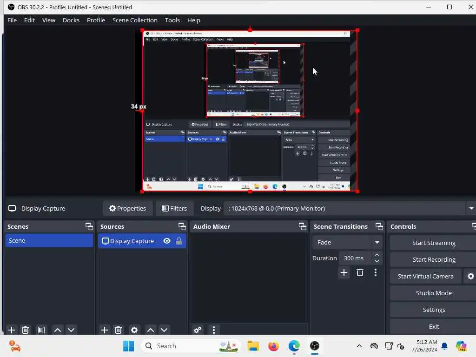Open the Docks menu
Image resolution: width=476 pixels, height=357 pixels.
tap(71, 20)
